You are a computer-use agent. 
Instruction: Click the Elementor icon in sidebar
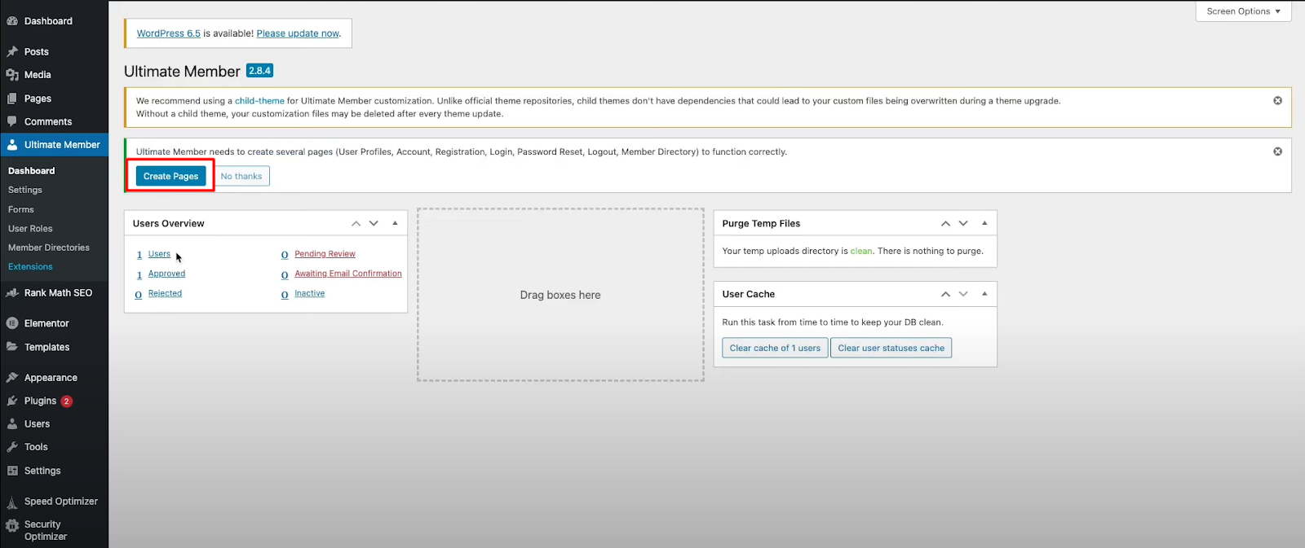(x=12, y=323)
